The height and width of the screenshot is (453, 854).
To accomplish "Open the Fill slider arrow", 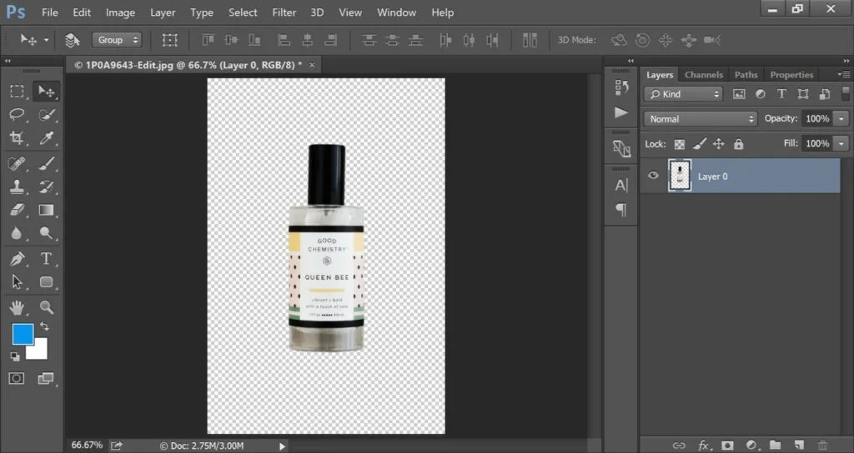I will tap(841, 143).
